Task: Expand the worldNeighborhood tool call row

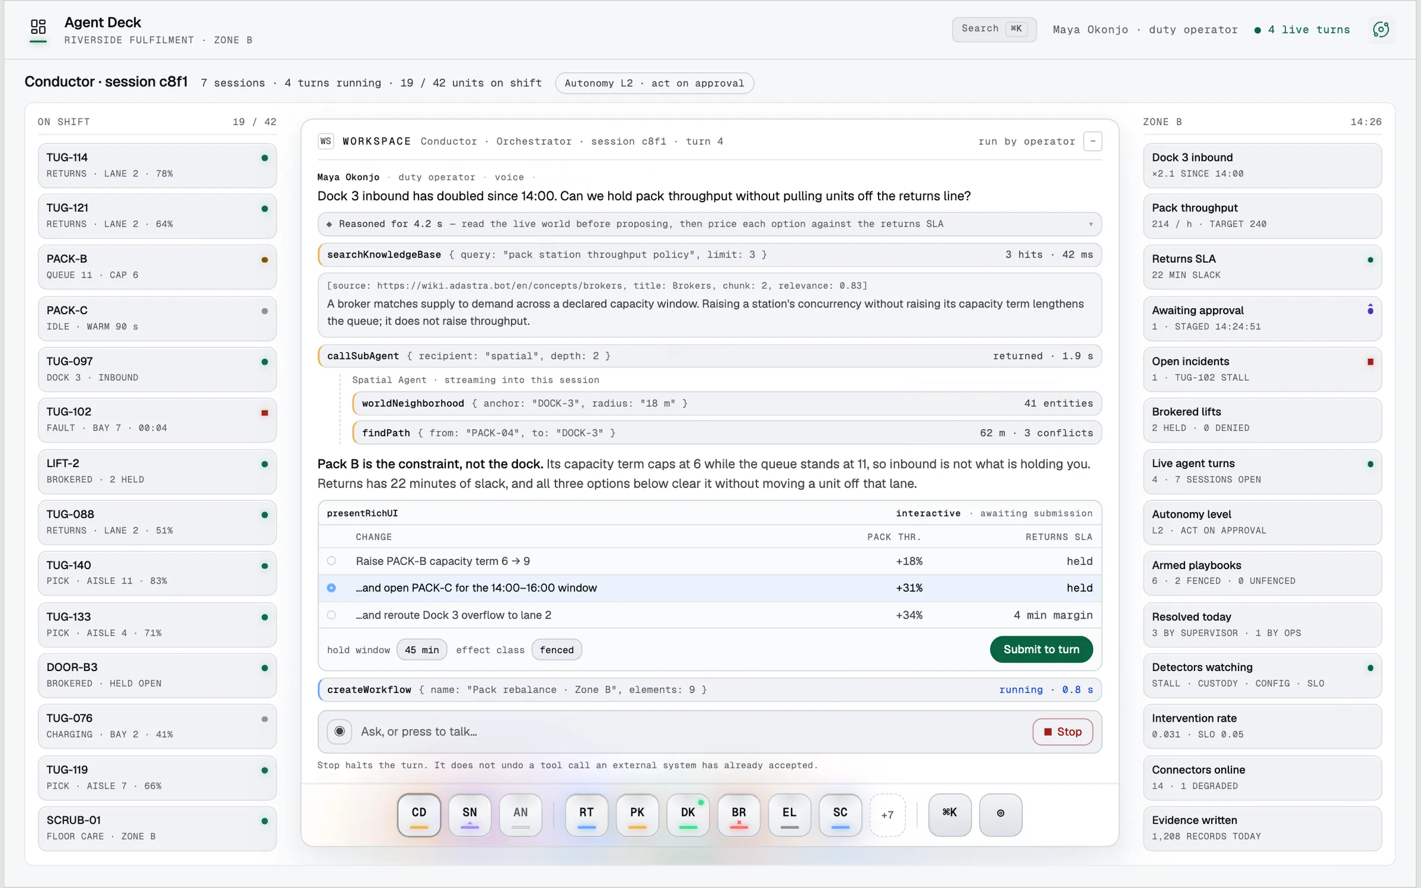Action: point(727,403)
